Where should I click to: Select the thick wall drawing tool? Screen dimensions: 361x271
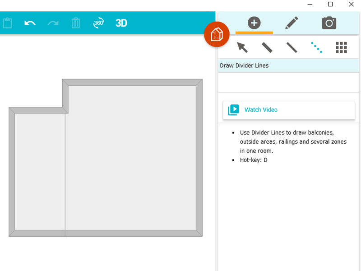(x=267, y=47)
